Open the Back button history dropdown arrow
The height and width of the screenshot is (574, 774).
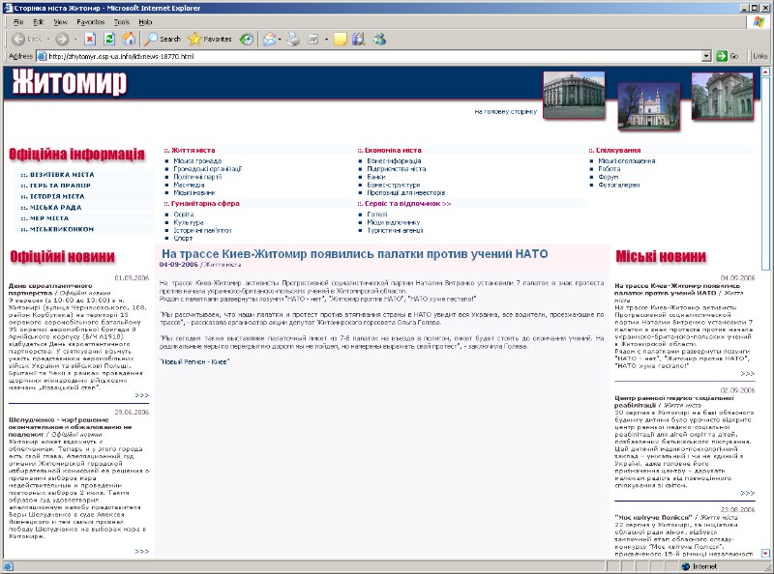pyautogui.click(x=47, y=39)
